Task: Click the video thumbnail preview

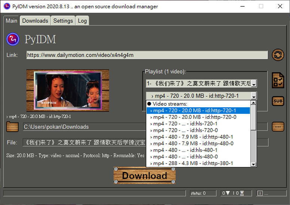Action: pos(68,90)
